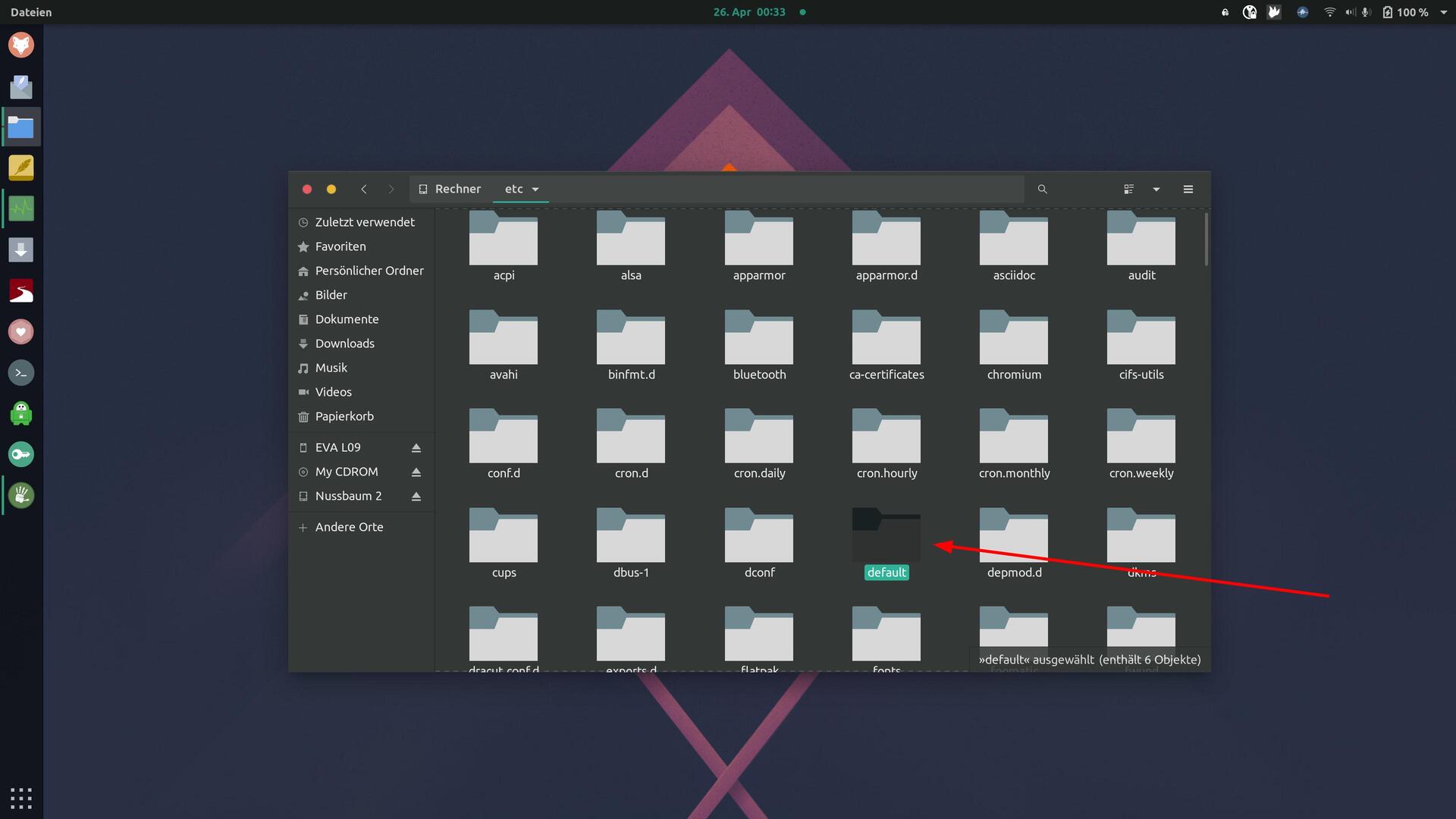Select Downloads in the sidebar
1456x819 pixels.
pos(344,344)
